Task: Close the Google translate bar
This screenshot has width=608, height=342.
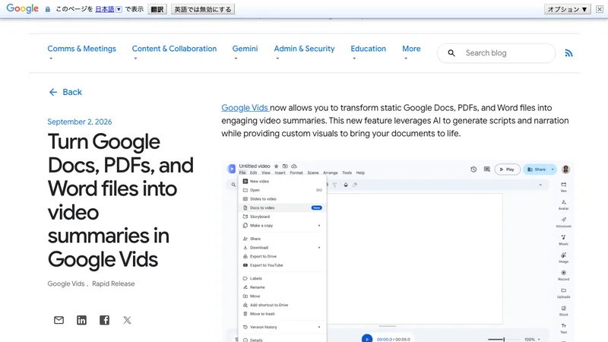Action: pyautogui.click(x=600, y=9)
